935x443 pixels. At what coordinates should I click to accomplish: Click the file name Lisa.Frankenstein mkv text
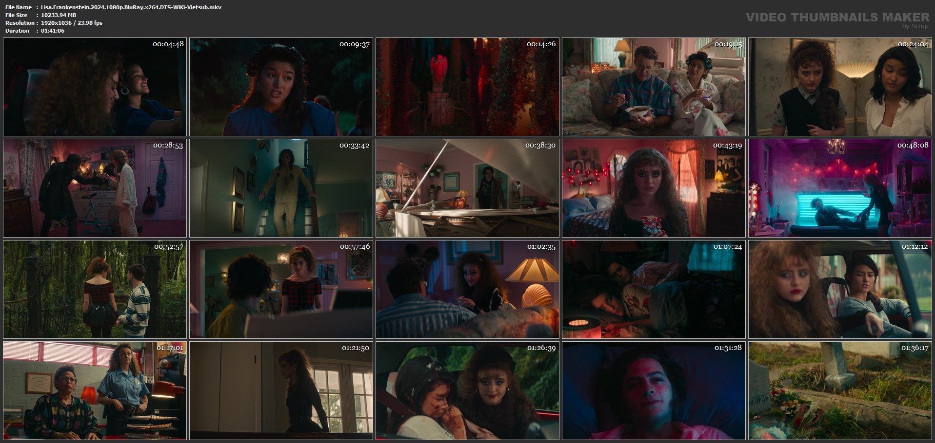click(131, 7)
